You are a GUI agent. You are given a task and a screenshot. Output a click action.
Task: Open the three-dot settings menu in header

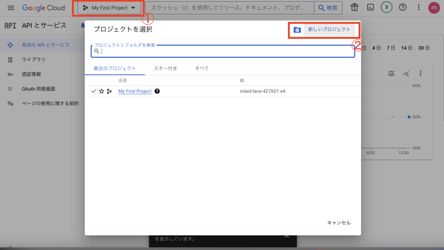coord(418,7)
